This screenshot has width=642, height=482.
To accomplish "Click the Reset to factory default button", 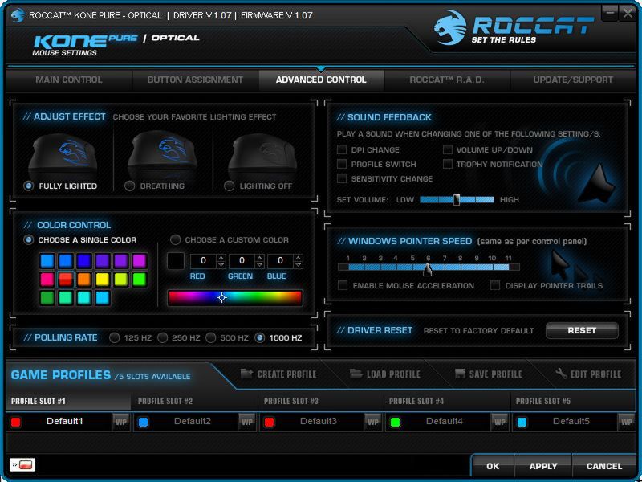I will 582,330.
